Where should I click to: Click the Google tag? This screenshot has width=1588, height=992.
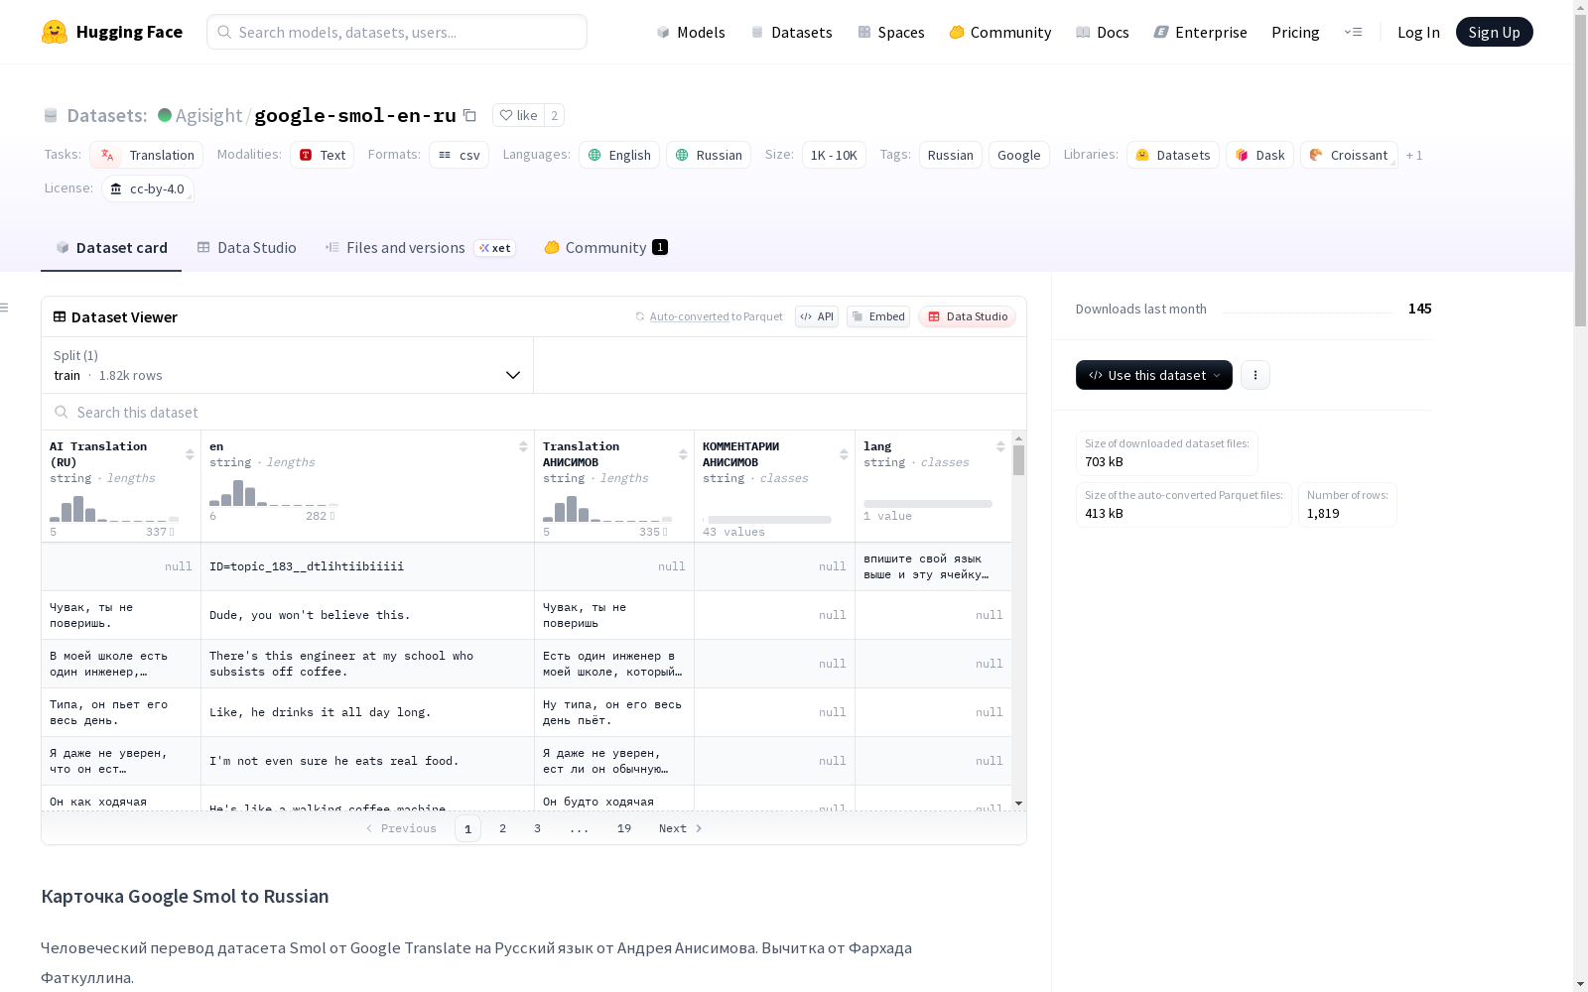pyautogui.click(x=1019, y=155)
